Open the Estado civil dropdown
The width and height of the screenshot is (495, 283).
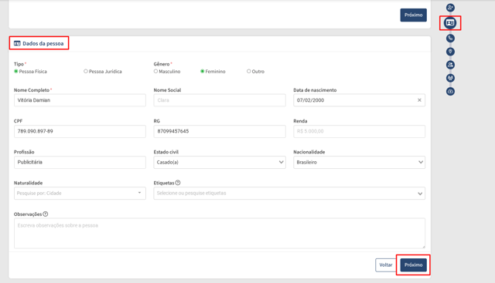(220, 163)
